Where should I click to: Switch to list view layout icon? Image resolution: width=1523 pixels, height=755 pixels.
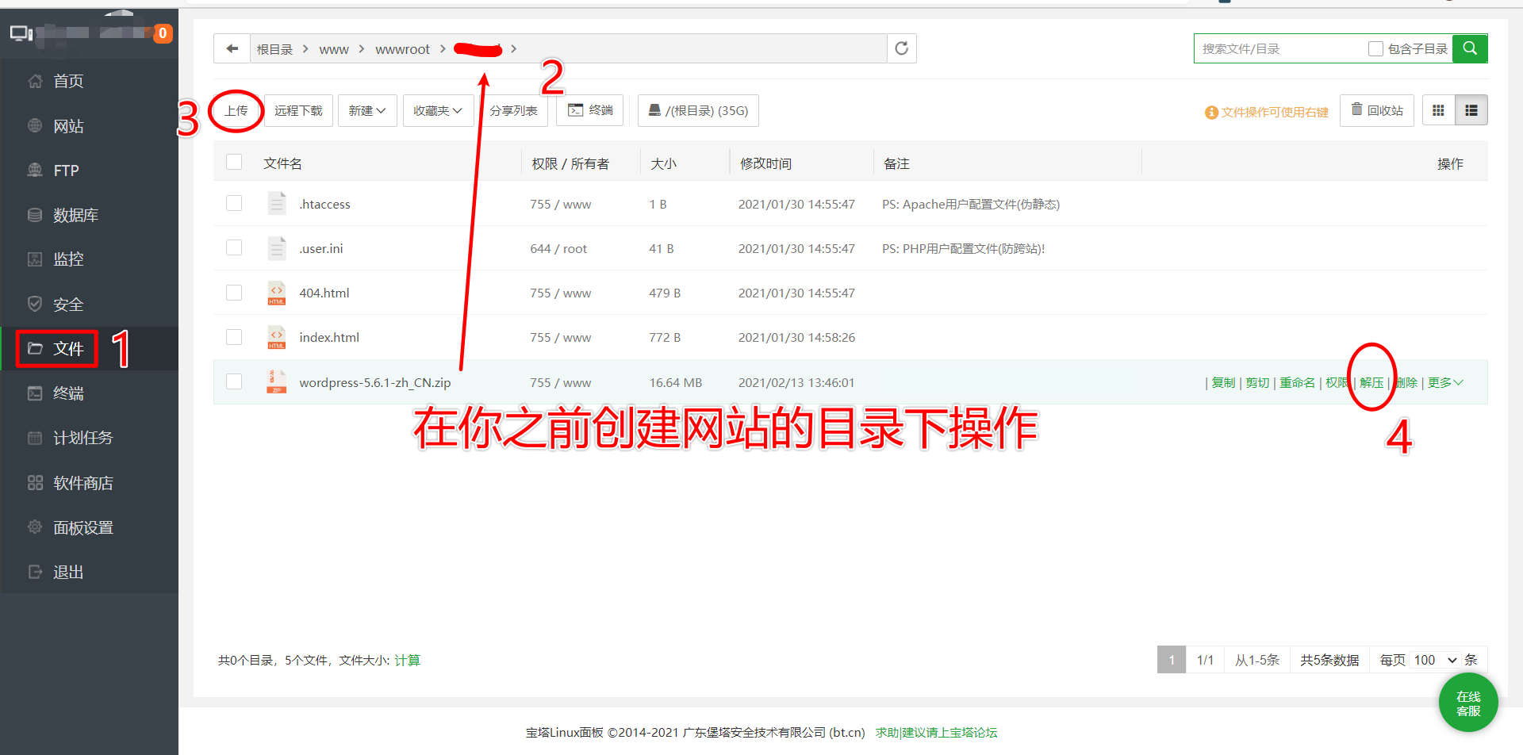click(1471, 111)
